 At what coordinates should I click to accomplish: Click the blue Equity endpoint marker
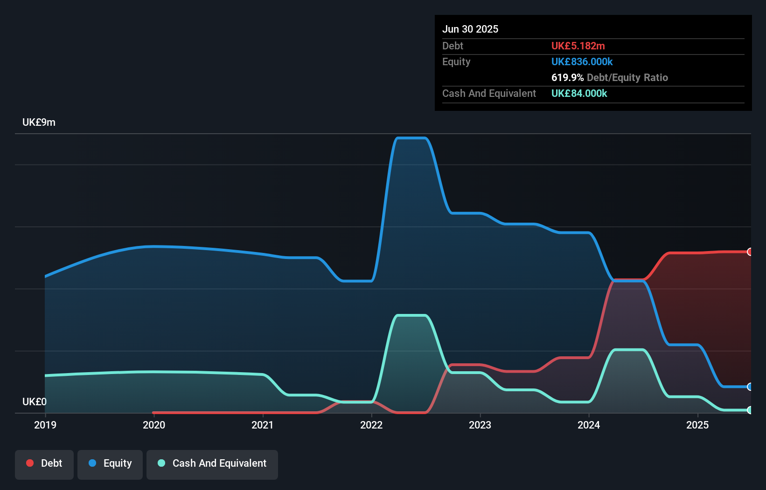[x=750, y=387]
